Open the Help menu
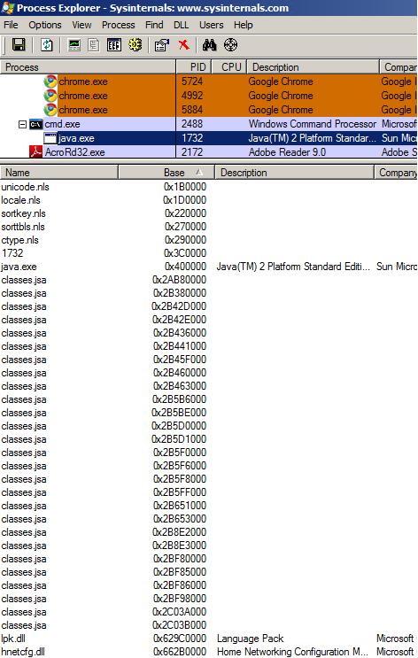The height and width of the screenshot is (658, 418). click(243, 25)
